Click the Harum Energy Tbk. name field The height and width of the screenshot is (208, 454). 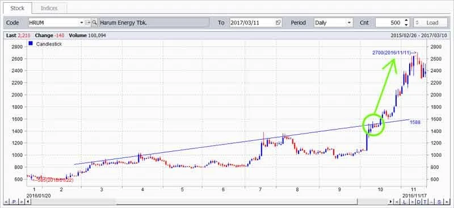tap(154, 23)
